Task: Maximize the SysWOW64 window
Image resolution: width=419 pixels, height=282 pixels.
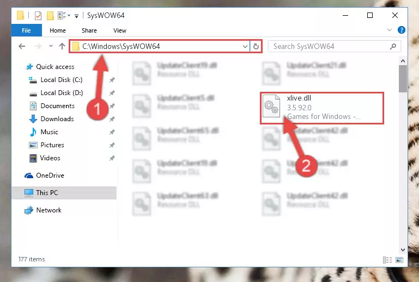Action: 370,15
